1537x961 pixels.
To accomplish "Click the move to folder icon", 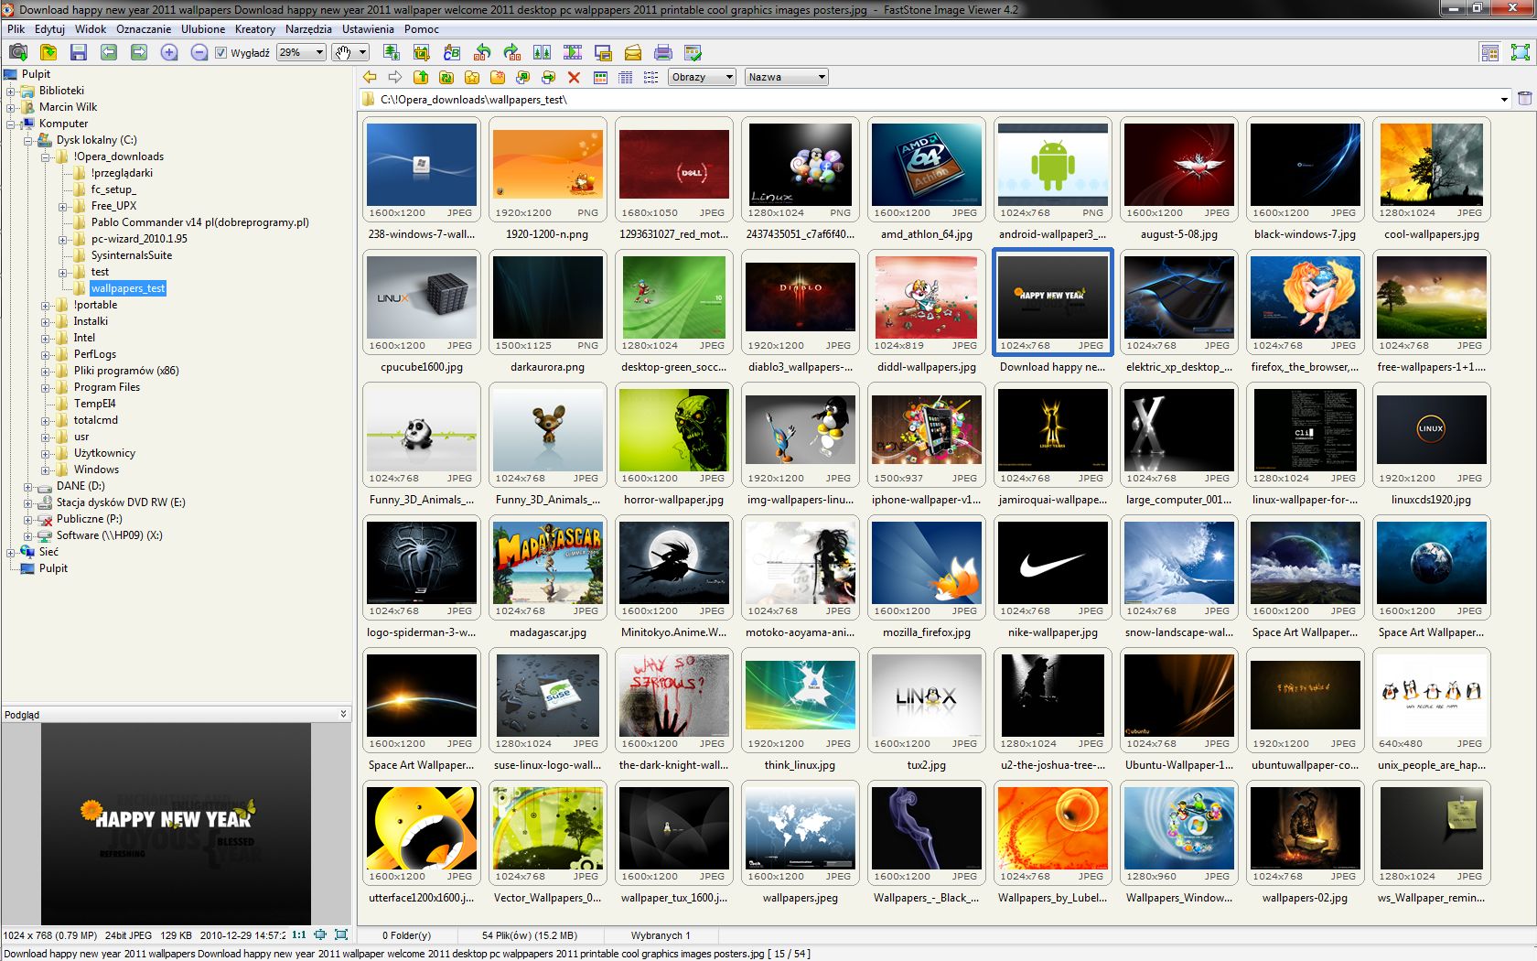I will pyautogui.click(x=549, y=78).
